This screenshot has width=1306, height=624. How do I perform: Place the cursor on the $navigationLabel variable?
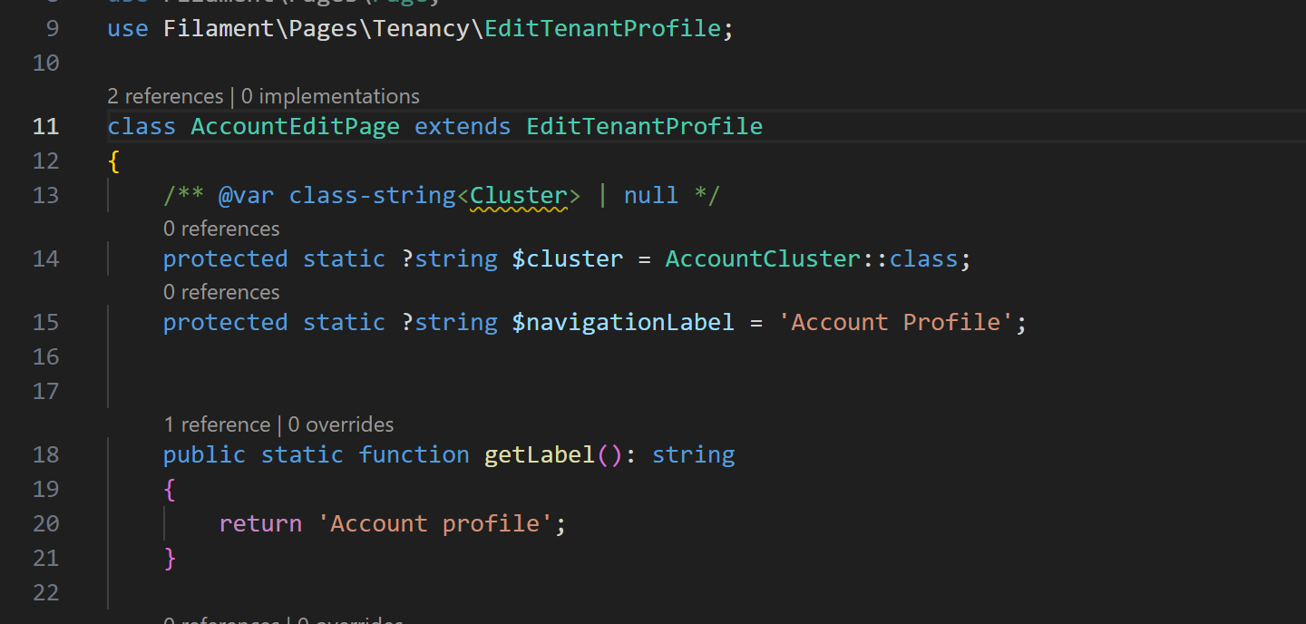623,323
